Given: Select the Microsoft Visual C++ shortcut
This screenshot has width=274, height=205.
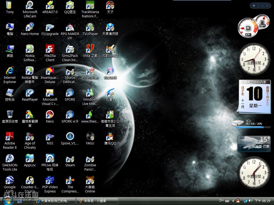Looking at the screenshot, I should [x=50, y=93].
